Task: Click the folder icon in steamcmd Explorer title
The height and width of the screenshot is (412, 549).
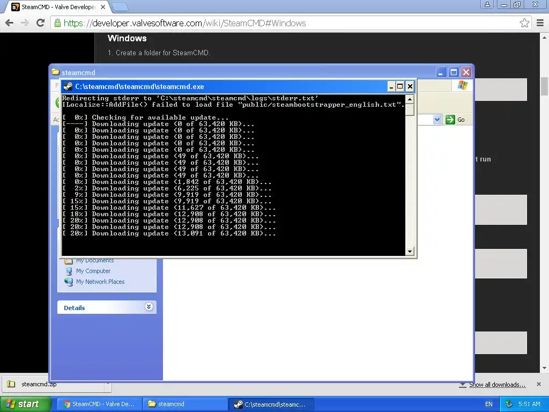Action: 55,72
